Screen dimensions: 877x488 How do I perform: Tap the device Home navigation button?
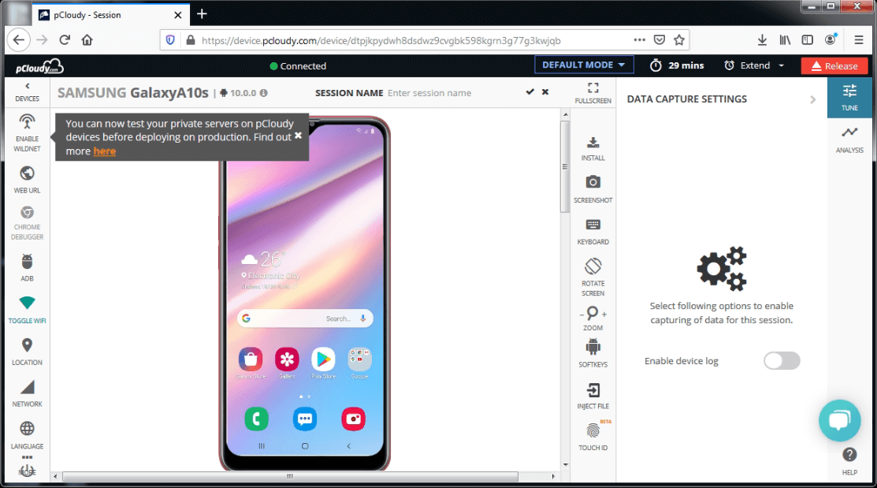click(305, 446)
